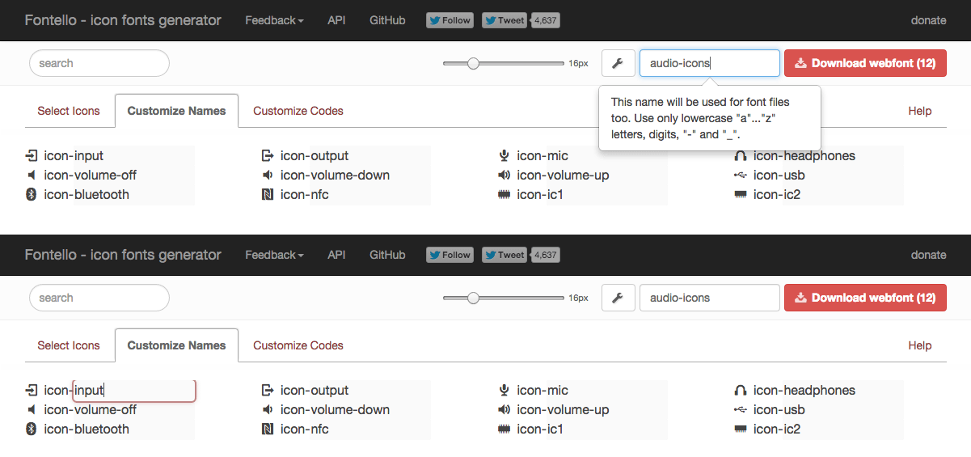Click the output glyph in the lower page copy
The width and height of the screenshot is (971, 457).
pyautogui.click(x=268, y=391)
